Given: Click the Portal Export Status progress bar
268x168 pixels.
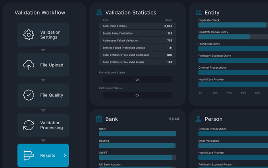Looking at the screenshot, I should tap(137, 79).
